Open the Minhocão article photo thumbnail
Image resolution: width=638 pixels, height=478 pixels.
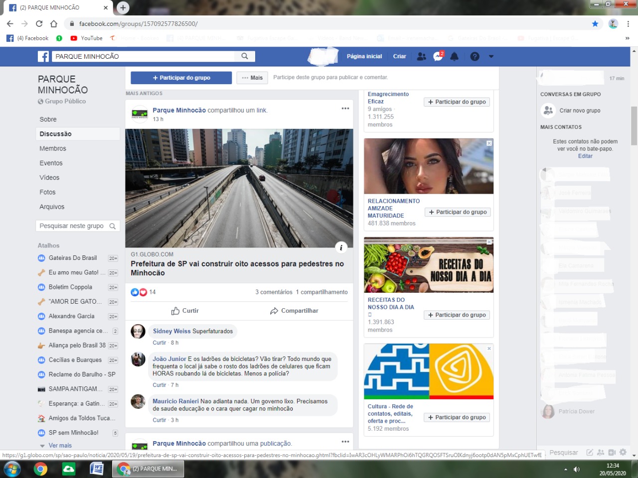pyautogui.click(x=239, y=188)
